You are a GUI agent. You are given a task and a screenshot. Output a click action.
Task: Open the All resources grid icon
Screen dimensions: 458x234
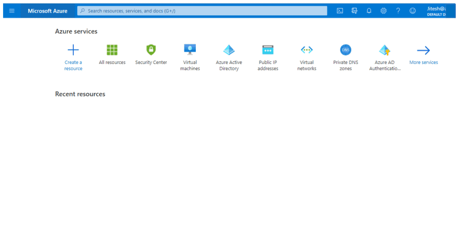(112, 50)
